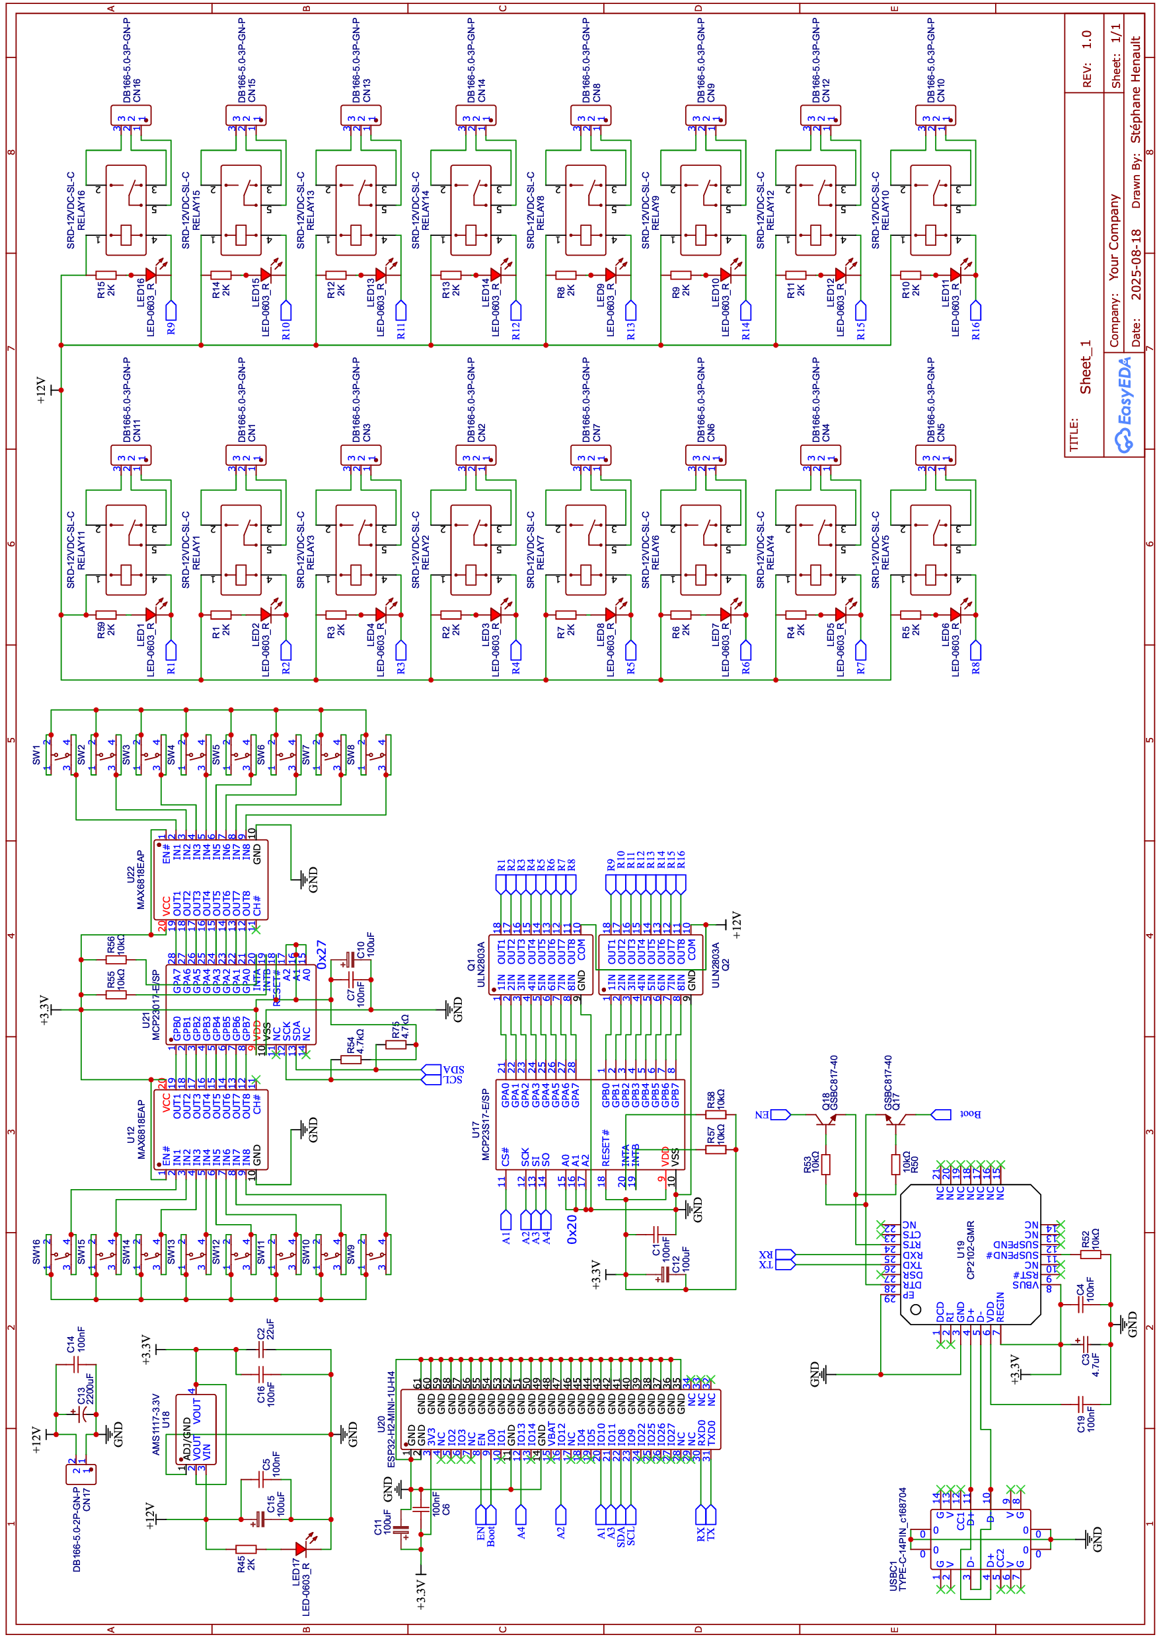Click the "U22" designator label

tap(131, 875)
